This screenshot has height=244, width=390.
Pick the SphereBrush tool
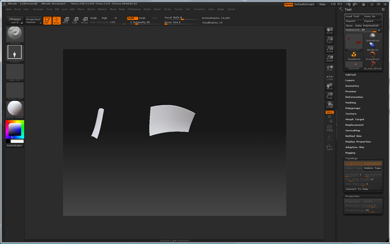(x=372, y=37)
